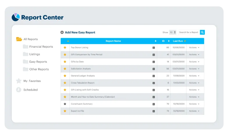
Task: Open info icon for General Ledger Analysis
Action: point(154,76)
